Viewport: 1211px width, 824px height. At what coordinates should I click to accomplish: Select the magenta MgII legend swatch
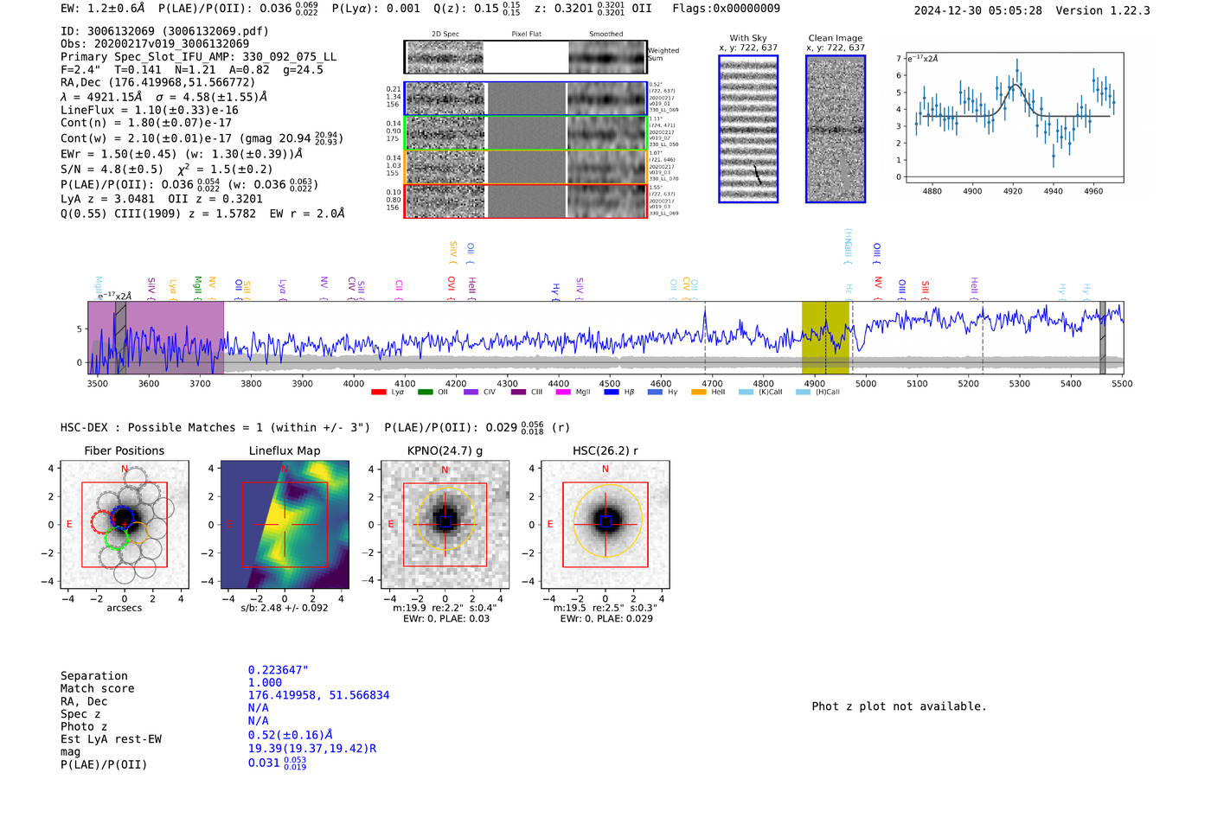click(x=563, y=393)
